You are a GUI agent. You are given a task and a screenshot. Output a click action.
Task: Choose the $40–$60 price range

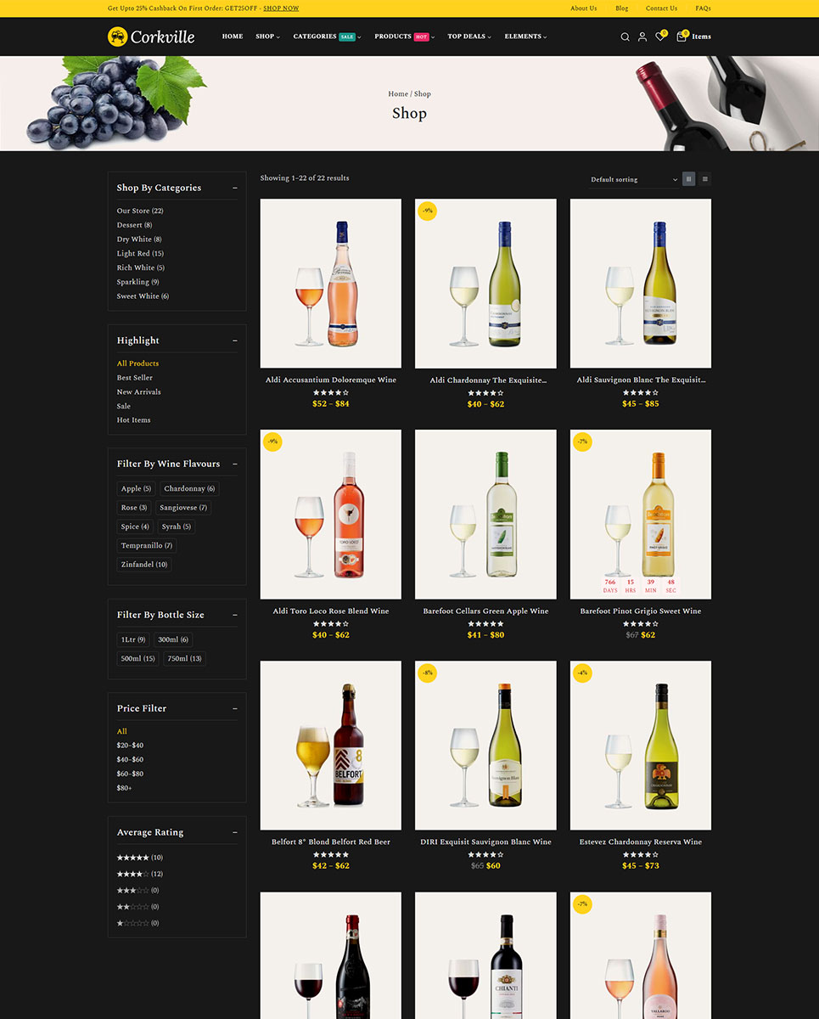click(130, 759)
